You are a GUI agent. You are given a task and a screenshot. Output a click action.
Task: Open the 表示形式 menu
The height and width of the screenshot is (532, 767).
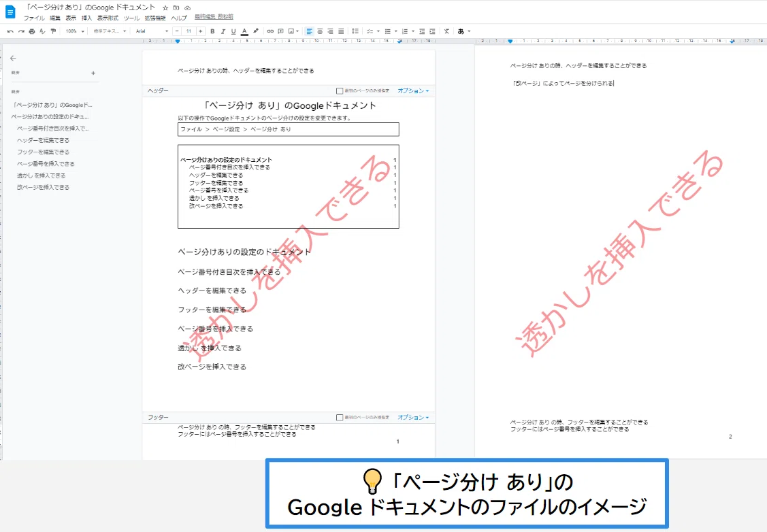(x=108, y=18)
